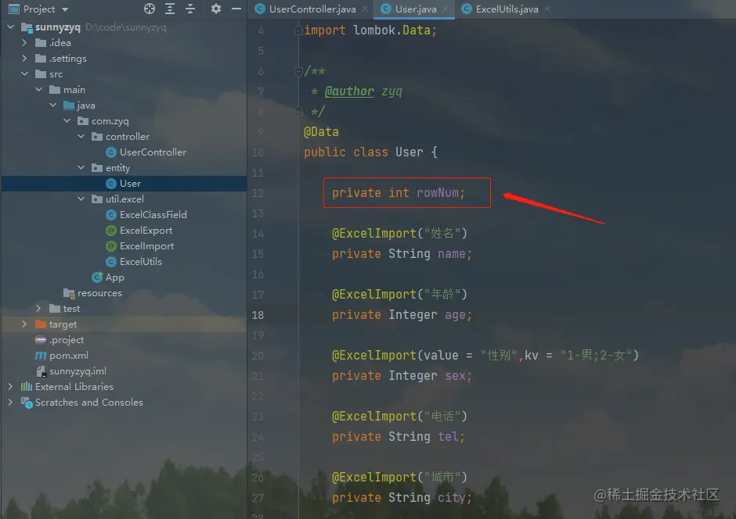Switch to User.java tab
736x519 pixels.
[416, 9]
